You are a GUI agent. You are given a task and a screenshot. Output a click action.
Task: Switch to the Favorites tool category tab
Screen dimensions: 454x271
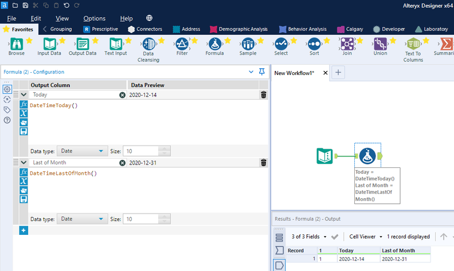pos(18,29)
